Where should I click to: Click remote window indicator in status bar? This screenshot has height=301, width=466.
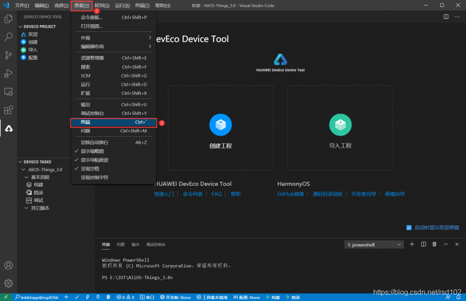coord(6,297)
